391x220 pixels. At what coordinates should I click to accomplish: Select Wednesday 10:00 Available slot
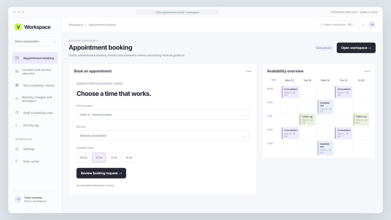[x=325, y=107]
